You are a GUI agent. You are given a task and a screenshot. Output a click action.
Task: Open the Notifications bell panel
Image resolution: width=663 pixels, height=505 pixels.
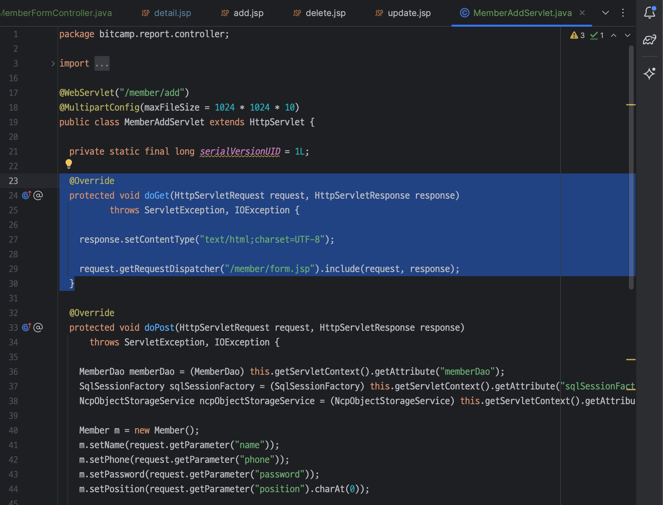[x=649, y=13]
